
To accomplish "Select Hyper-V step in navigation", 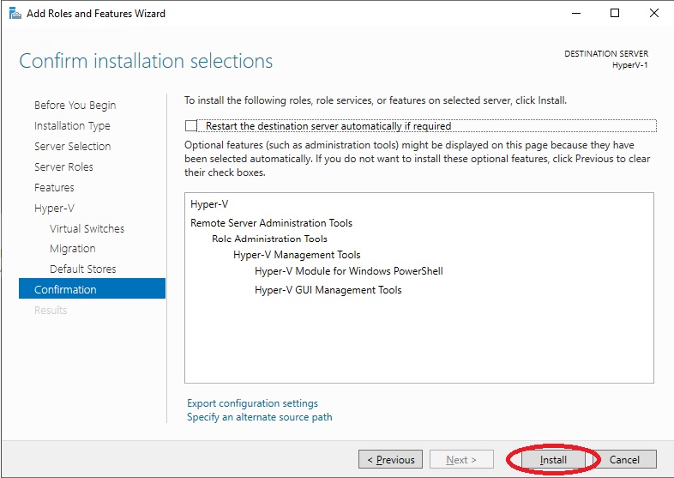I will 54,209.
